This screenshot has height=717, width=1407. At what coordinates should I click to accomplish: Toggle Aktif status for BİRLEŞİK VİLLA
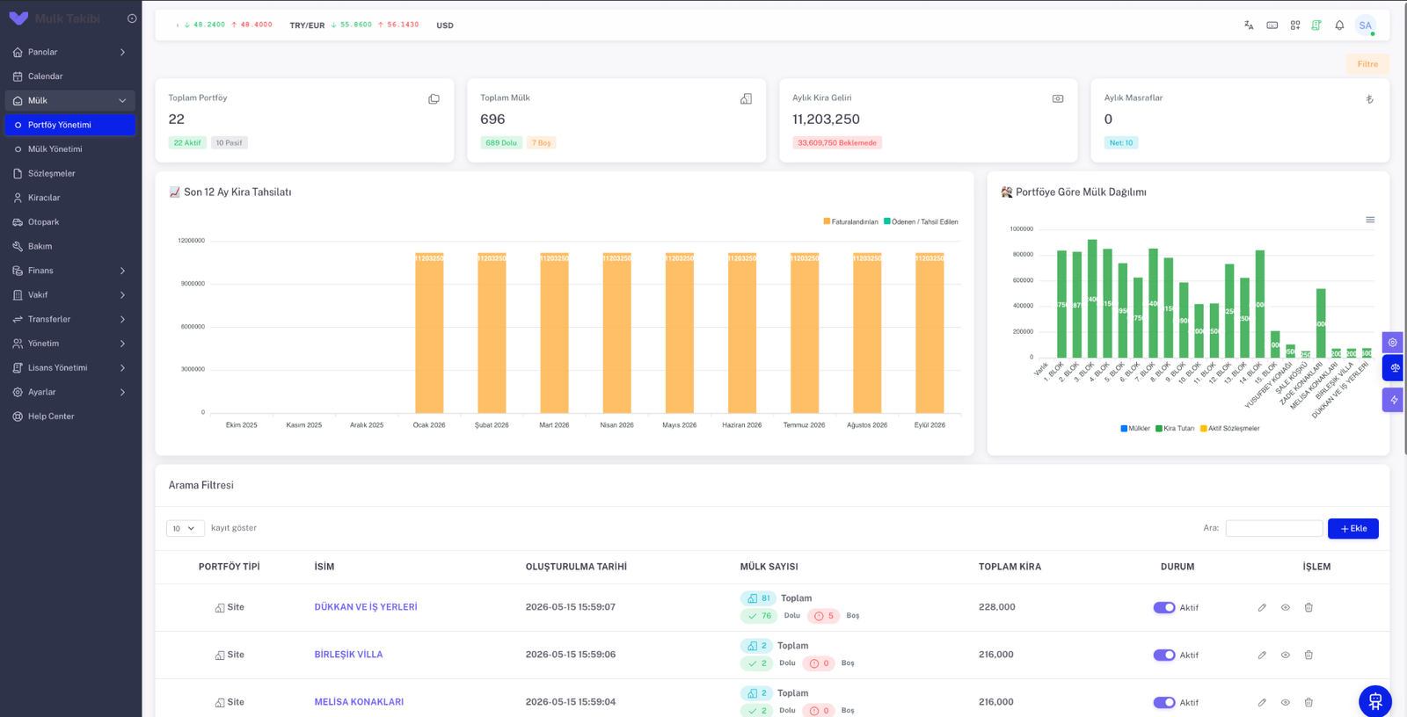[x=1164, y=655]
